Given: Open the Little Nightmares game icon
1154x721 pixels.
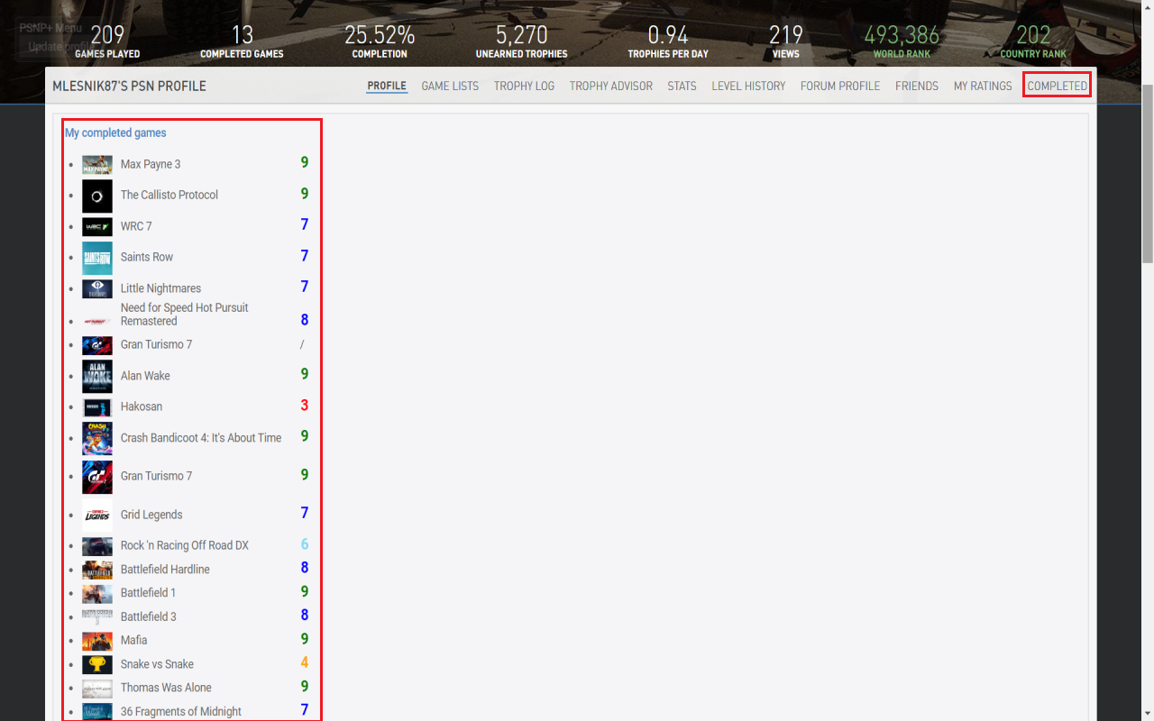Looking at the screenshot, I should pyautogui.click(x=97, y=288).
